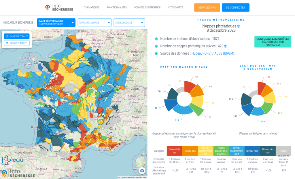Image resolution: width=295 pixels, height=179 pixels.
Task: Click help icon beside nappes phréatiques suivies count
Action: click(x=226, y=46)
